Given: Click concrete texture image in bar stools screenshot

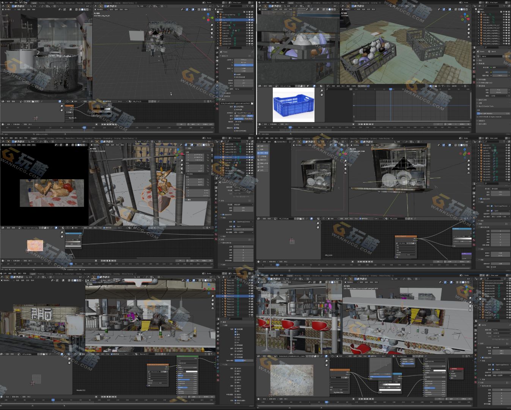Looking at the screenshot, I should (x=291, y=380).
